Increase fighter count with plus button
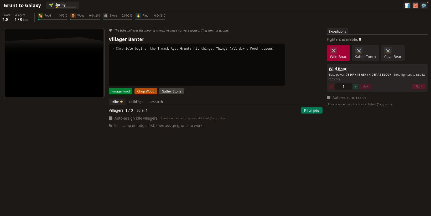Screen dimensions: 431x216 (x=356, y=86)
